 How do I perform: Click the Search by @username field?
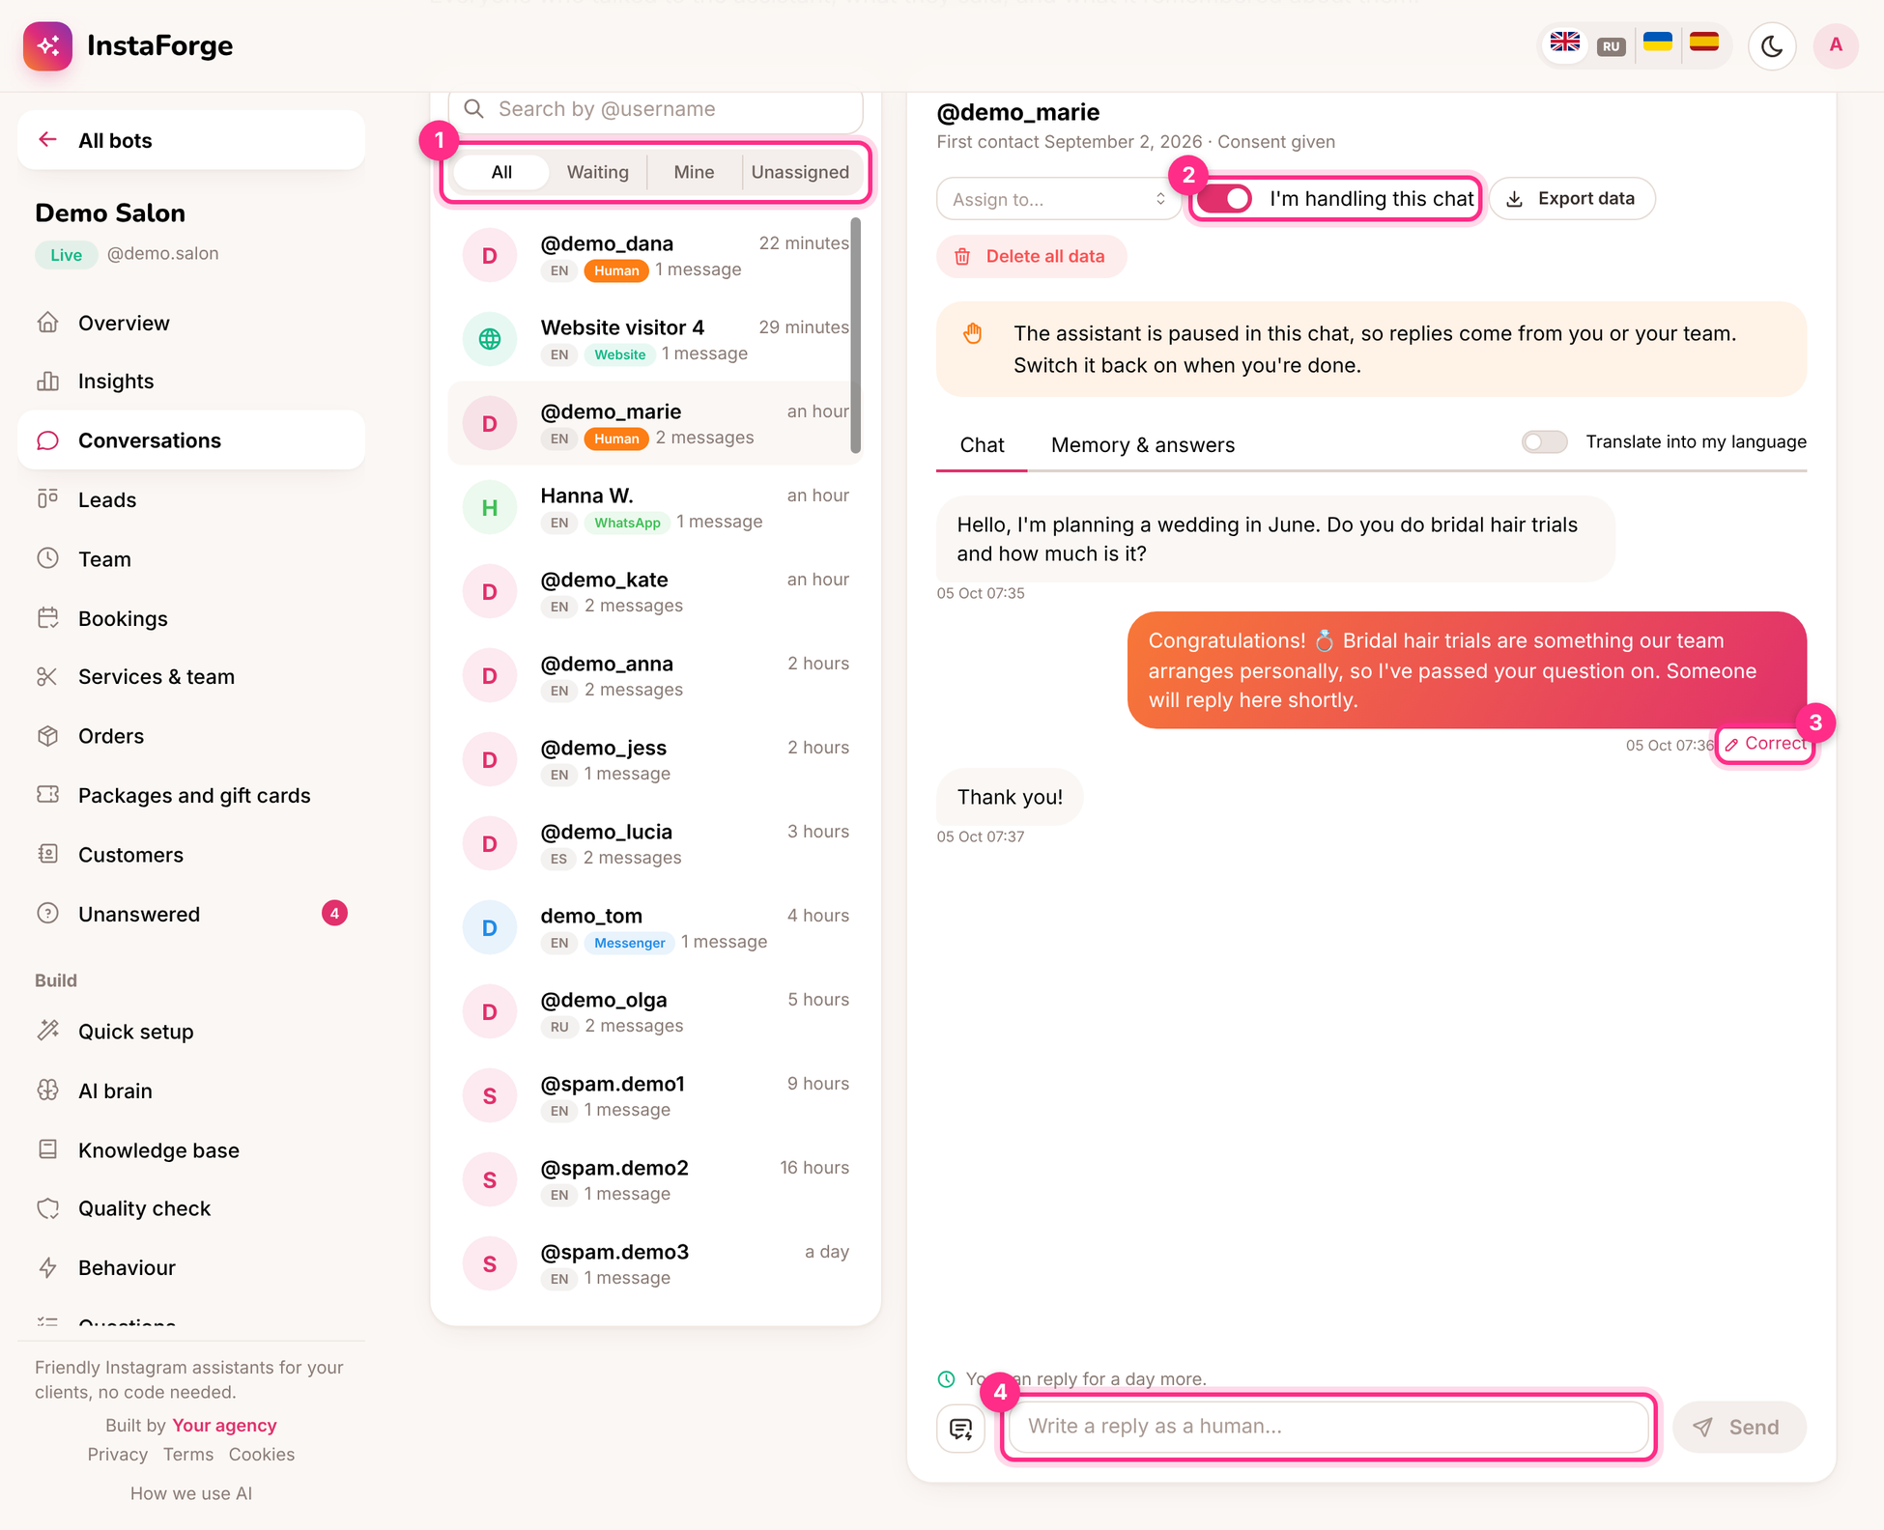tap(655, 109)
